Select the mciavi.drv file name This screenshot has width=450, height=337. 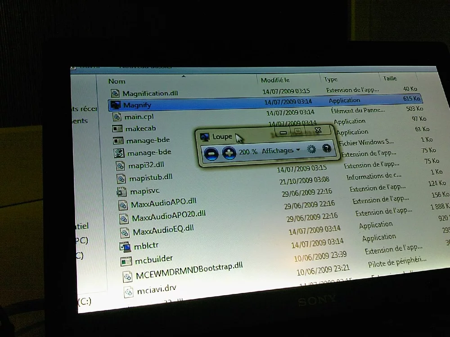coord(157,290)
